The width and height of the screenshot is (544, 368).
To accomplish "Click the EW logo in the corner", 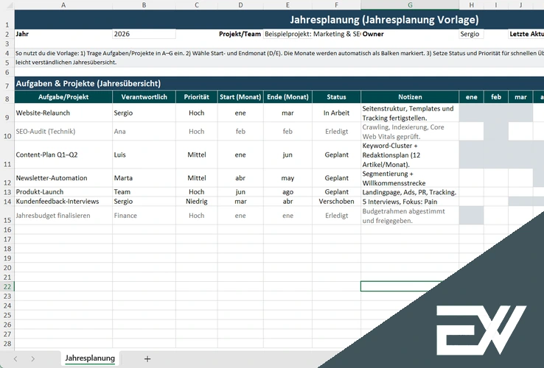I will coord(480,328).
